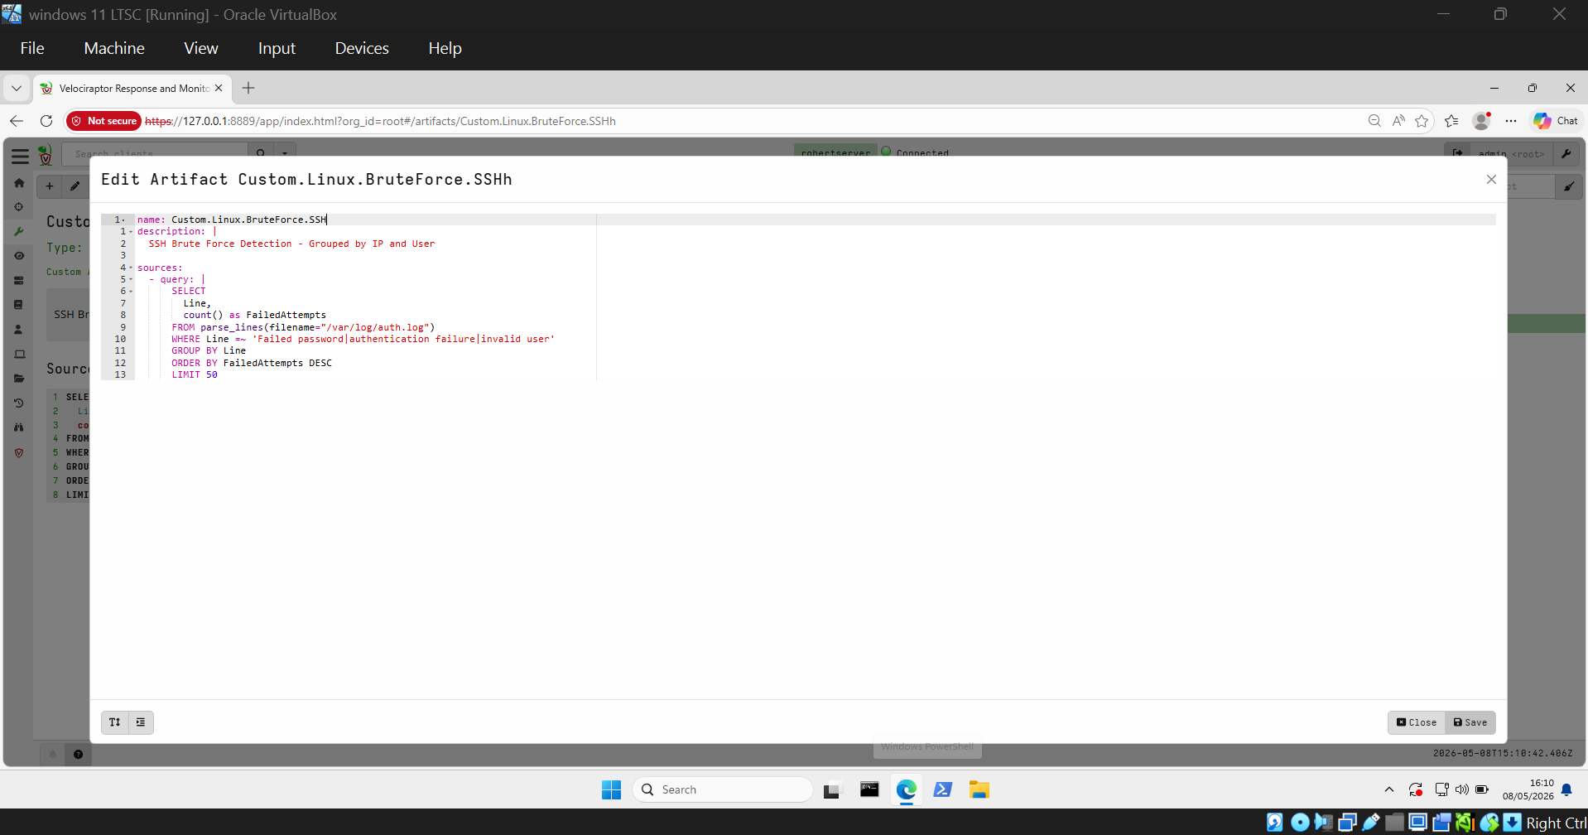Image resolution: width=1588 pixels, height=835 pixels.
Task: Open a new browser tab
Action: tap(248, 88)
